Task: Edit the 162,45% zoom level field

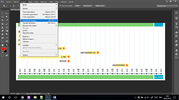Action: tap(13, 94)
